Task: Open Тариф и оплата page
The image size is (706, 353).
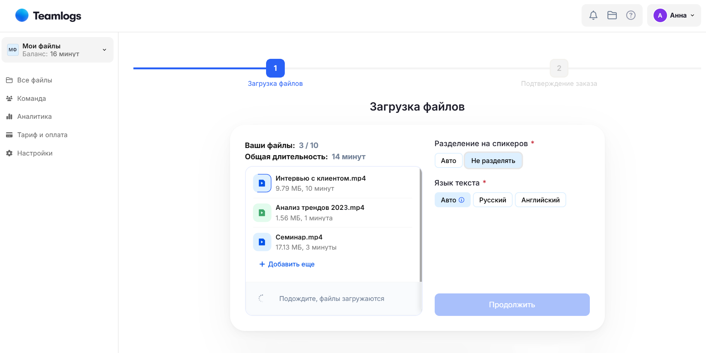Action: [42, 135]
